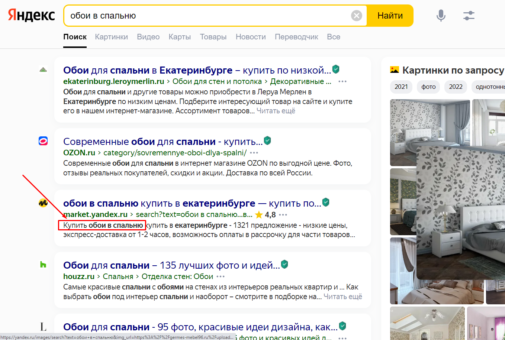Open the Карты tab
Image resolution: width=505 pixels, height=340 pixels.
coord(180,37)
